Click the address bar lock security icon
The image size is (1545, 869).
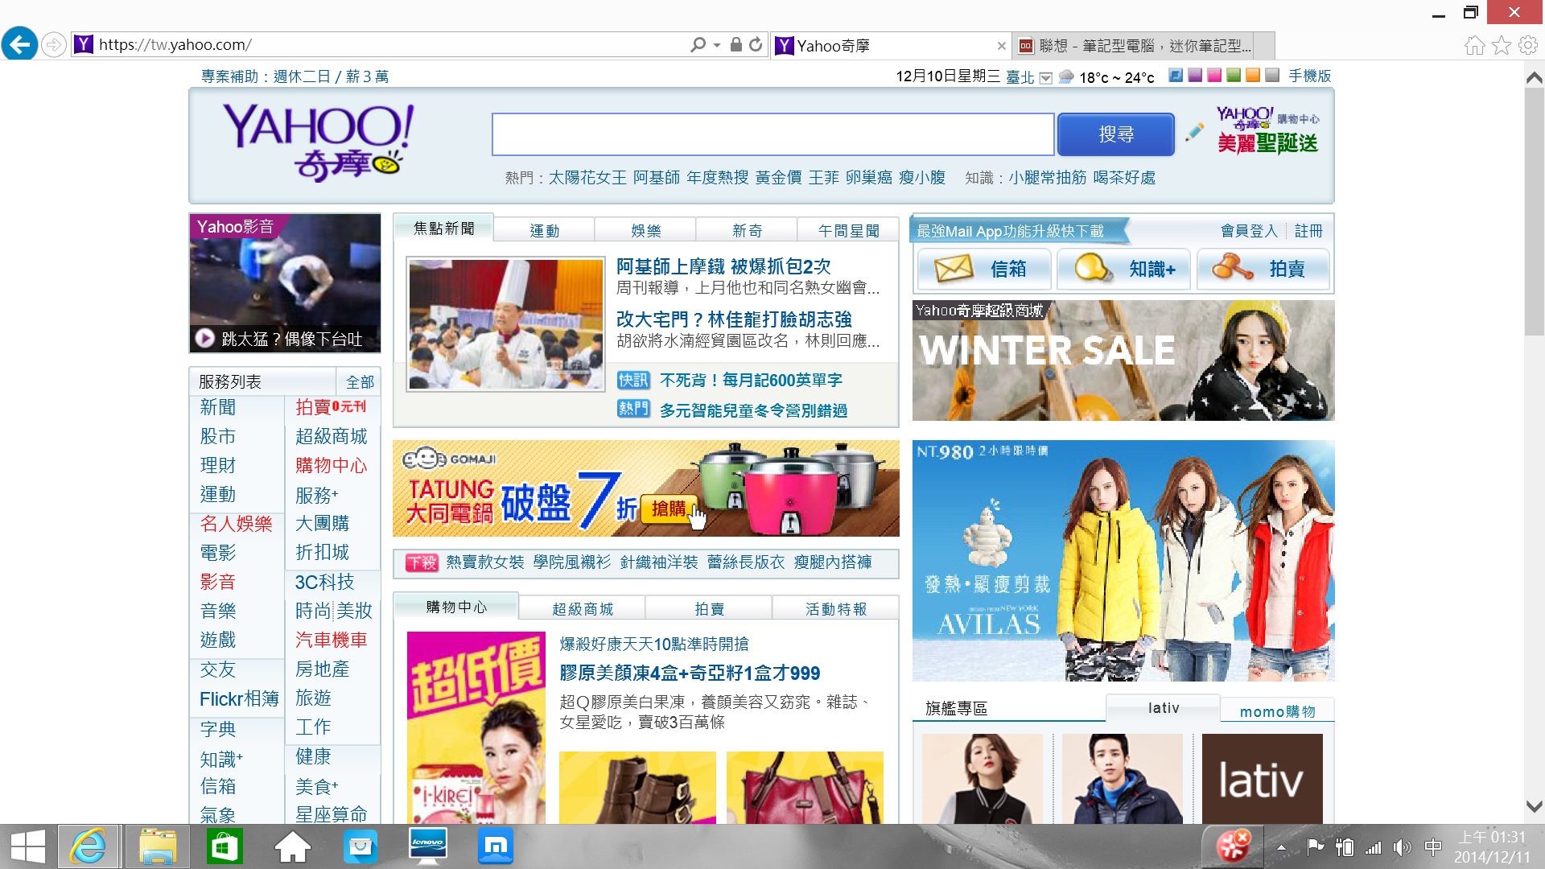(735, 44)
